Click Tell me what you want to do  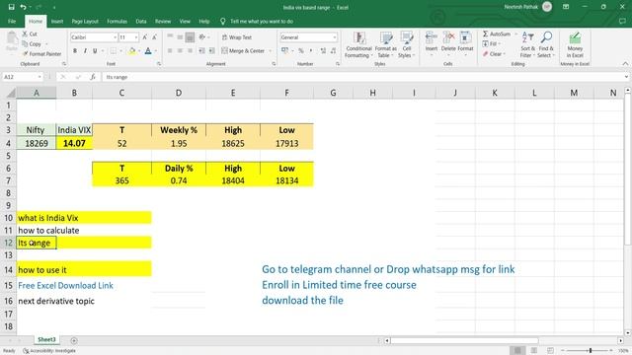pos(262,22)
